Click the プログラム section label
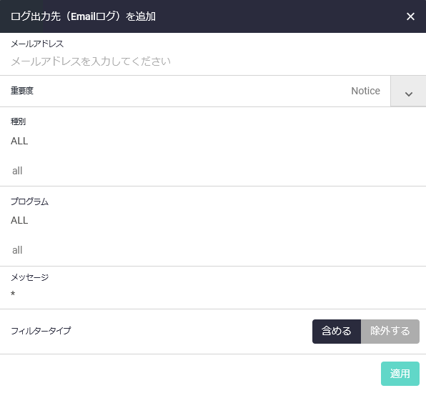426x393 pixels. pos(29,202)
